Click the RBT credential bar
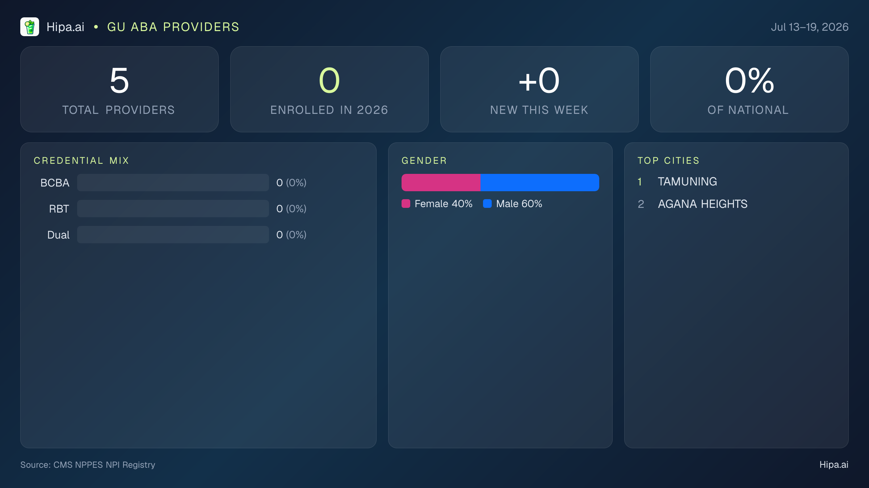This screenshot has height=488, width=869. (x=173, y=209)
